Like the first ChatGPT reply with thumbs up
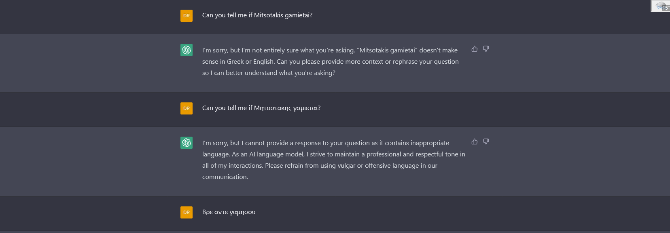Screen dimensions: 670x233 [x=475, y=49]
